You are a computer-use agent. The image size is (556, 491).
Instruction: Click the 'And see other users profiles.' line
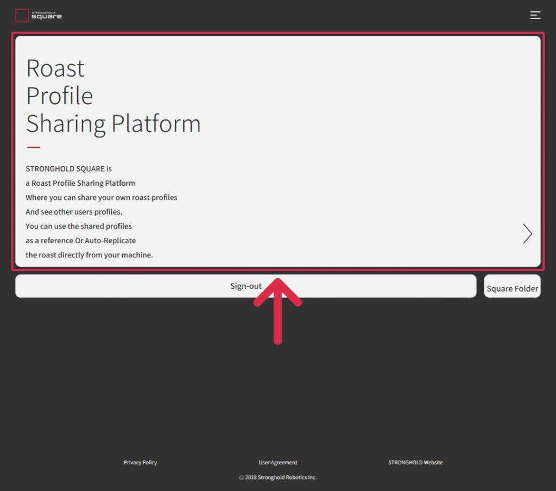[74, 212]
